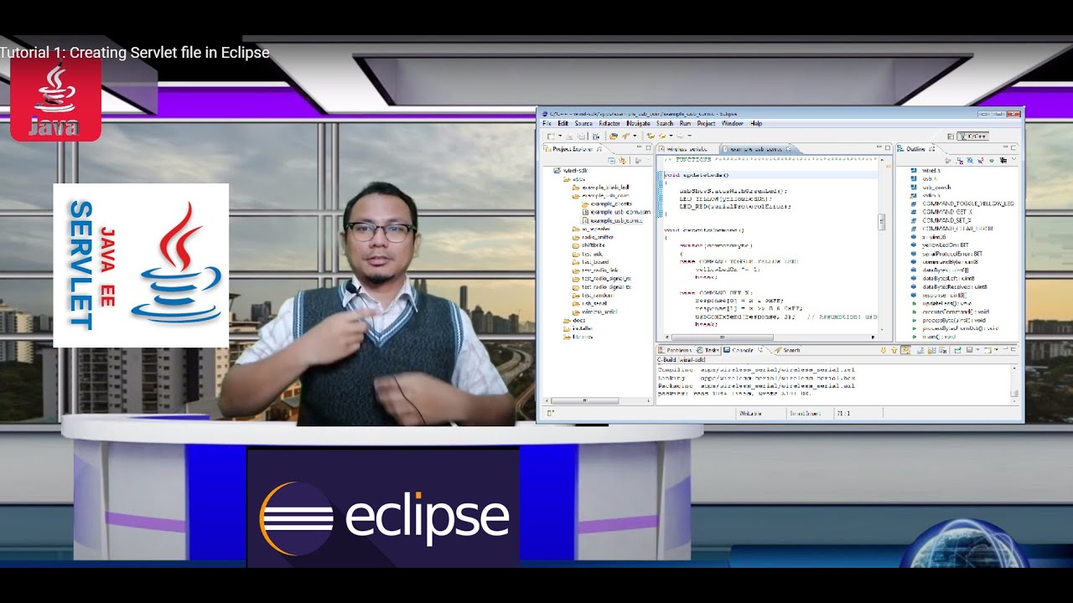The height and width of the screenshot is (603, 1073).
Task: Select the Project Explorer tab
Action: pos(573,149)
